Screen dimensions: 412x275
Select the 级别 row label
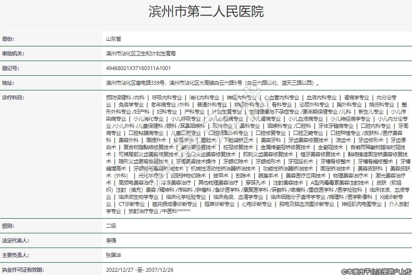click(x=8, y=226)
